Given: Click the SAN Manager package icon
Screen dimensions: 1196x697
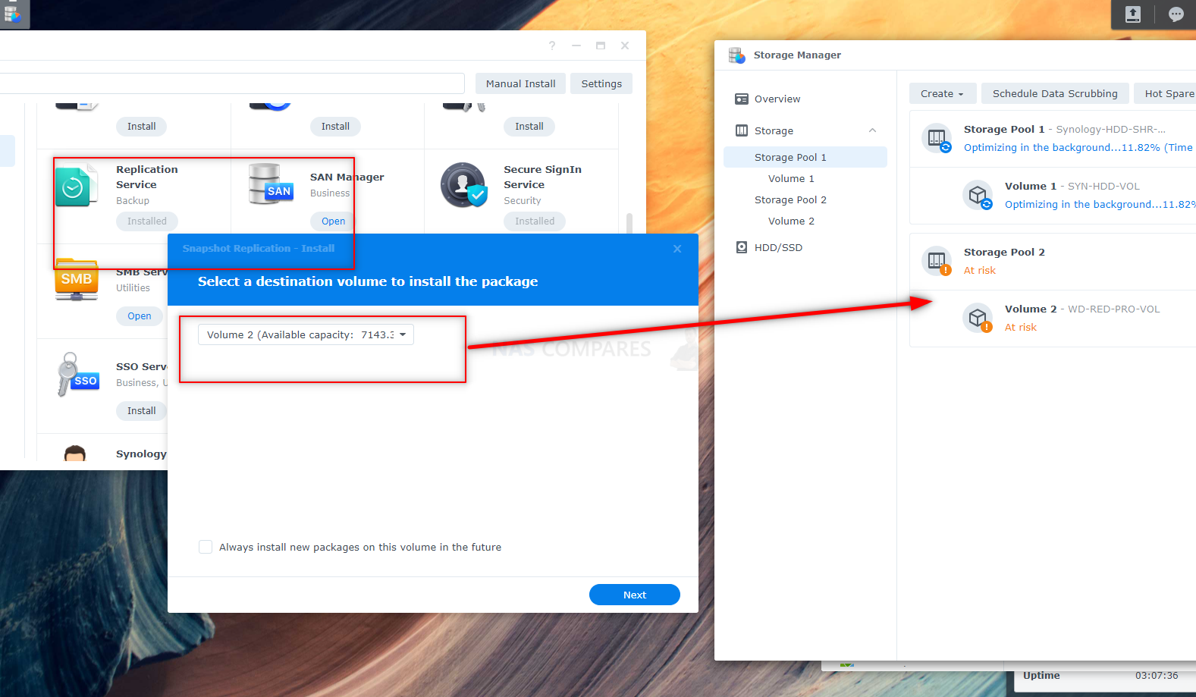Looking at the screenshot, I should point(271,184).
